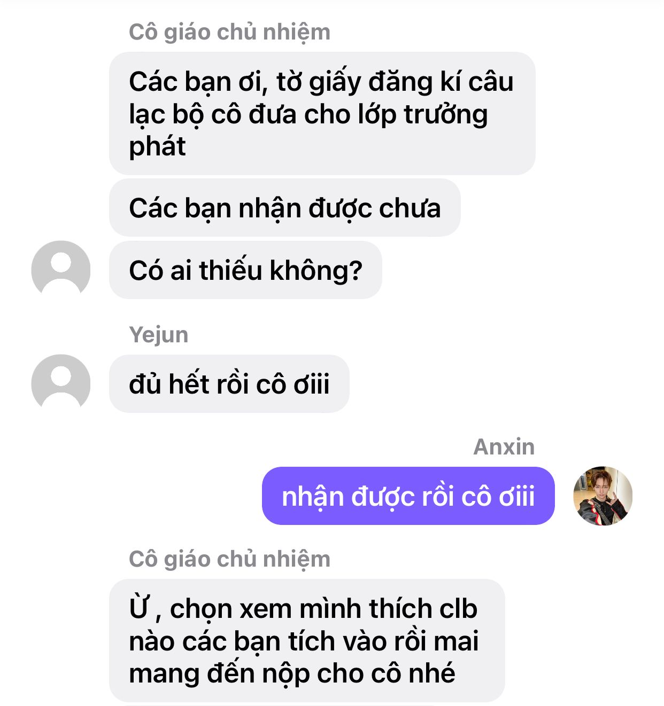Tap the message starting 'Các bạn ơi, tờ giấy'
This screenshot has height=706, width=664.
[322, 113]
